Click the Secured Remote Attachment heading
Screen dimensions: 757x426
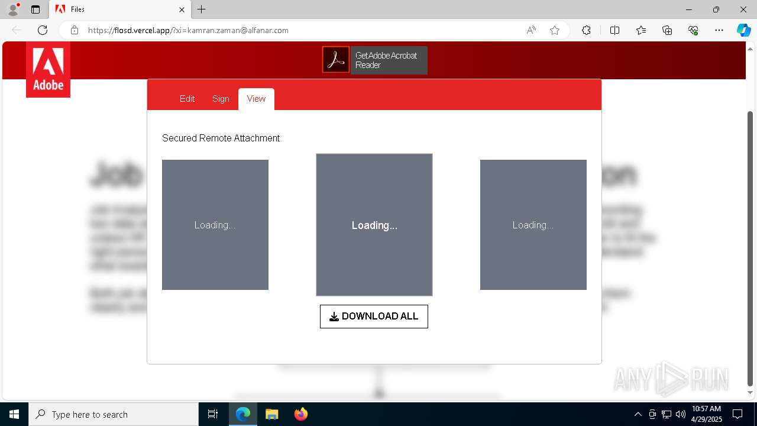click(221, 138)
